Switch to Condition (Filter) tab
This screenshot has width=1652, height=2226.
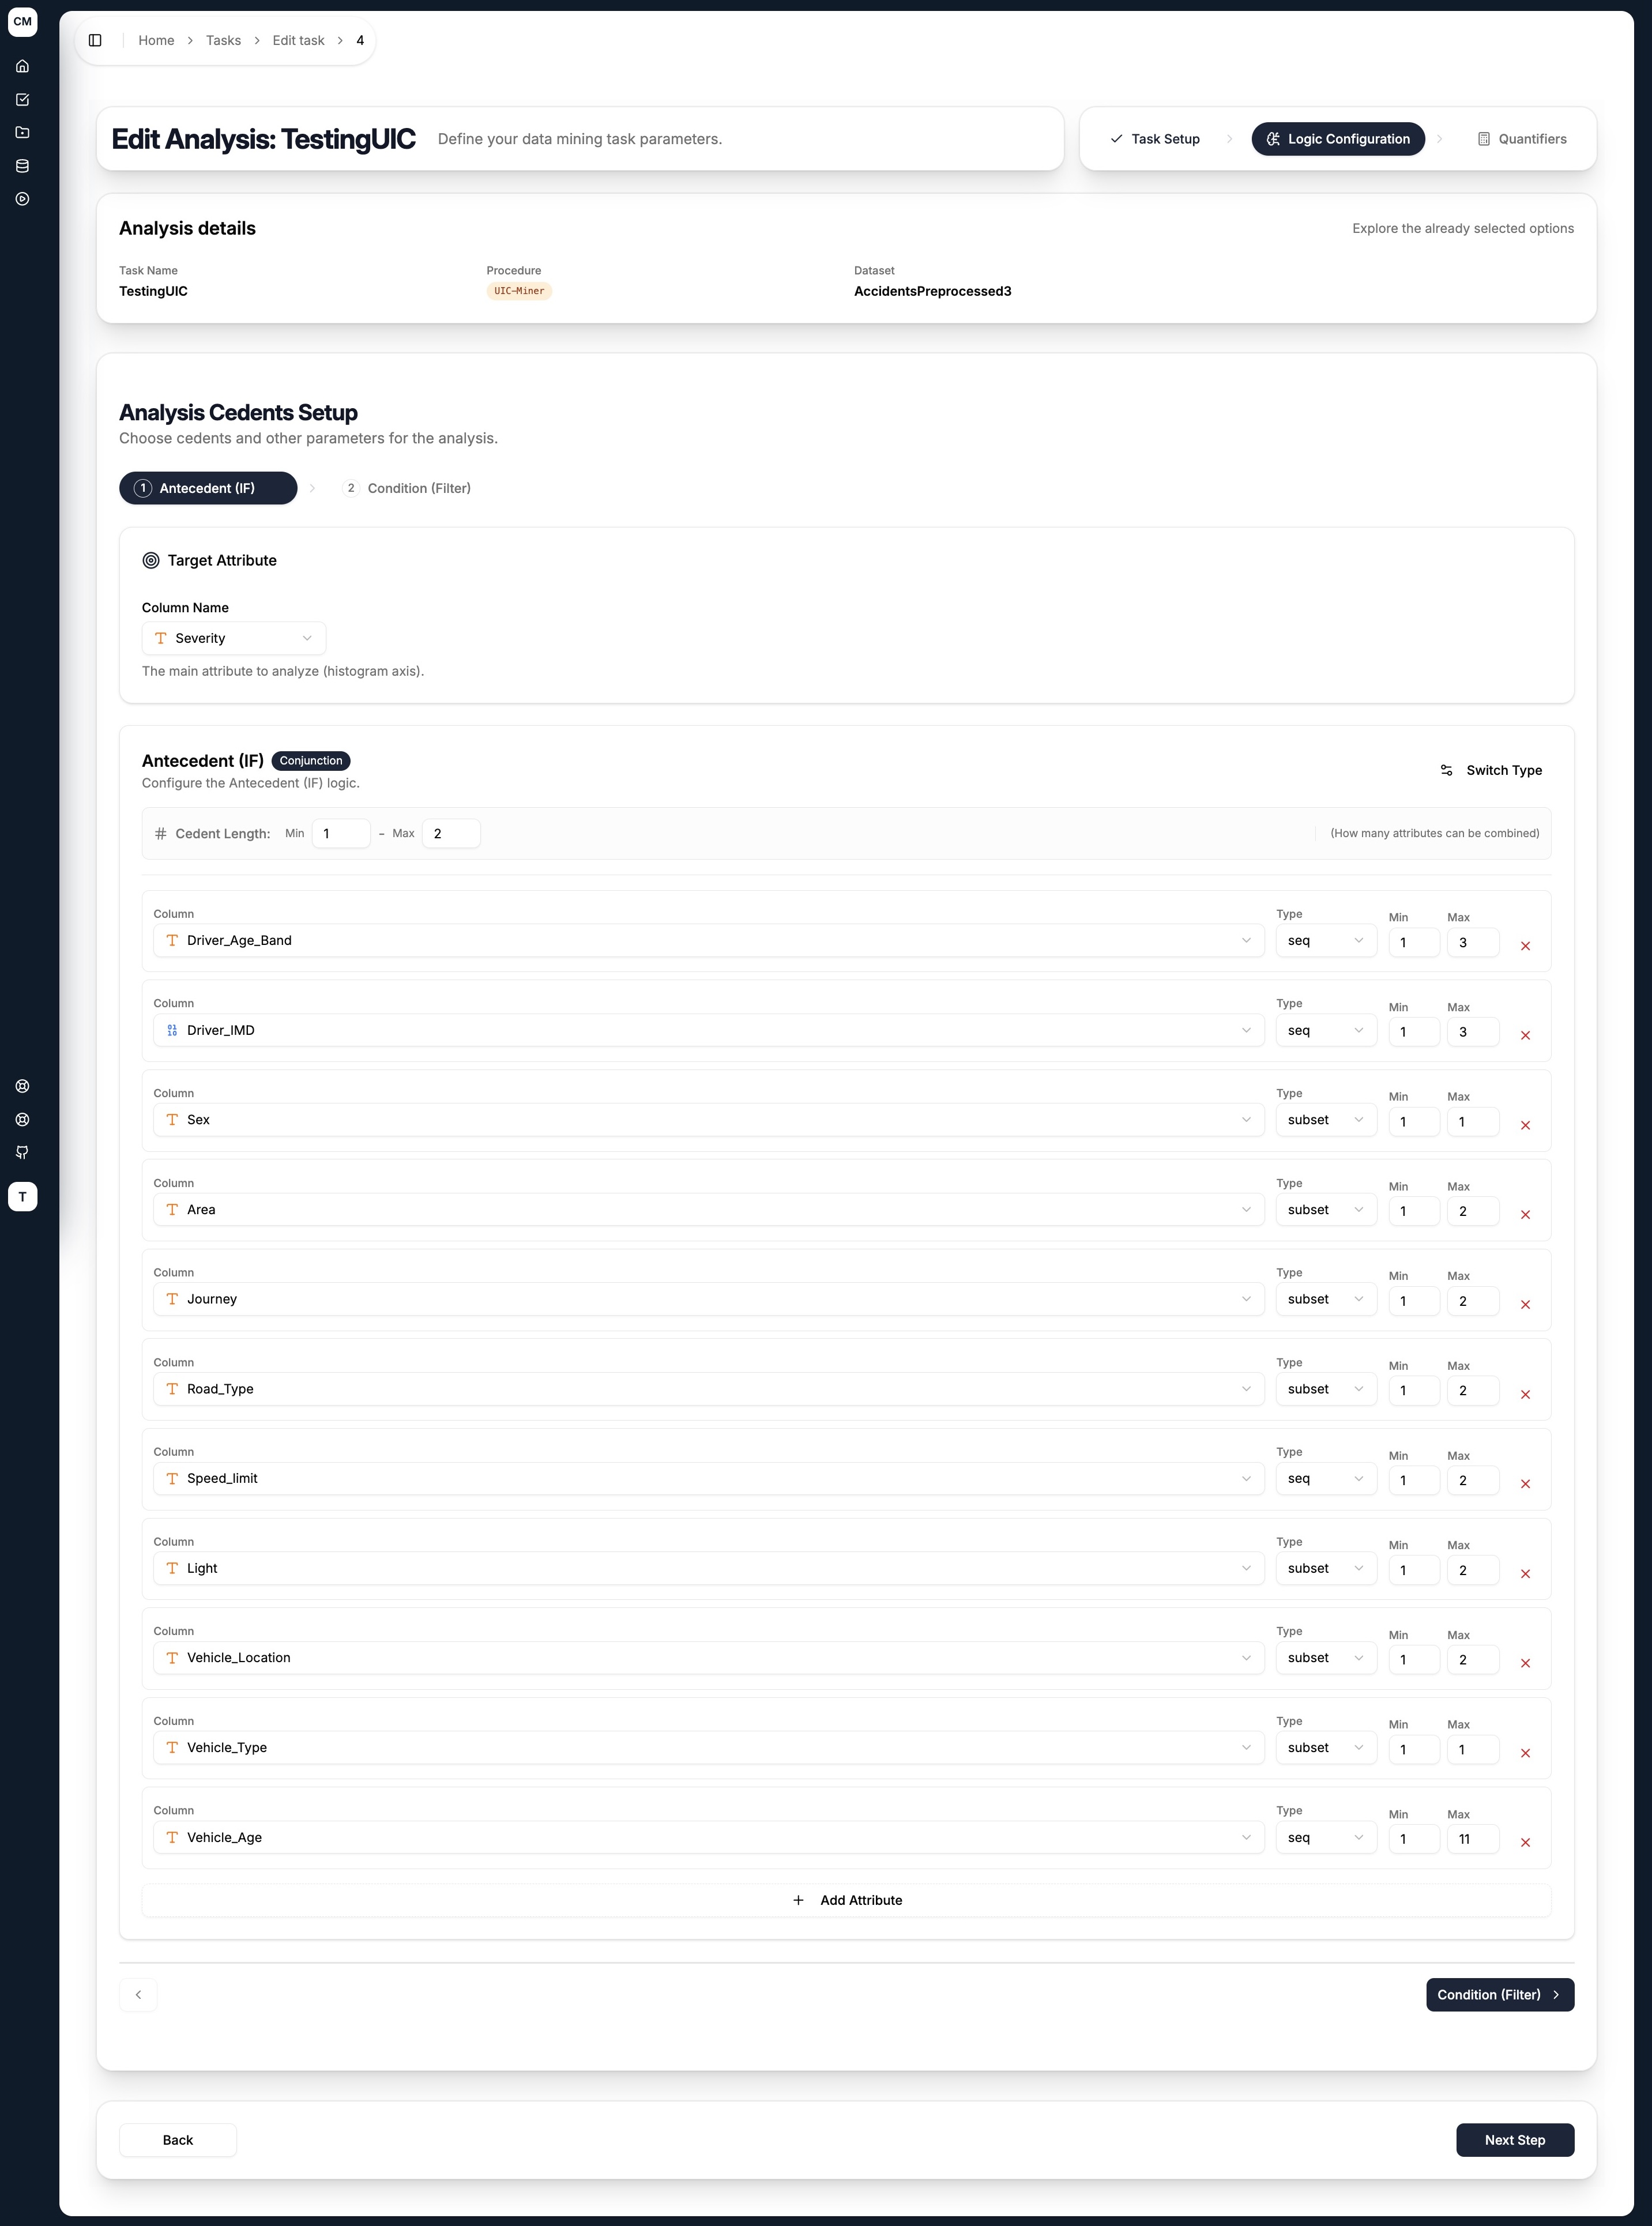[407, 488]
